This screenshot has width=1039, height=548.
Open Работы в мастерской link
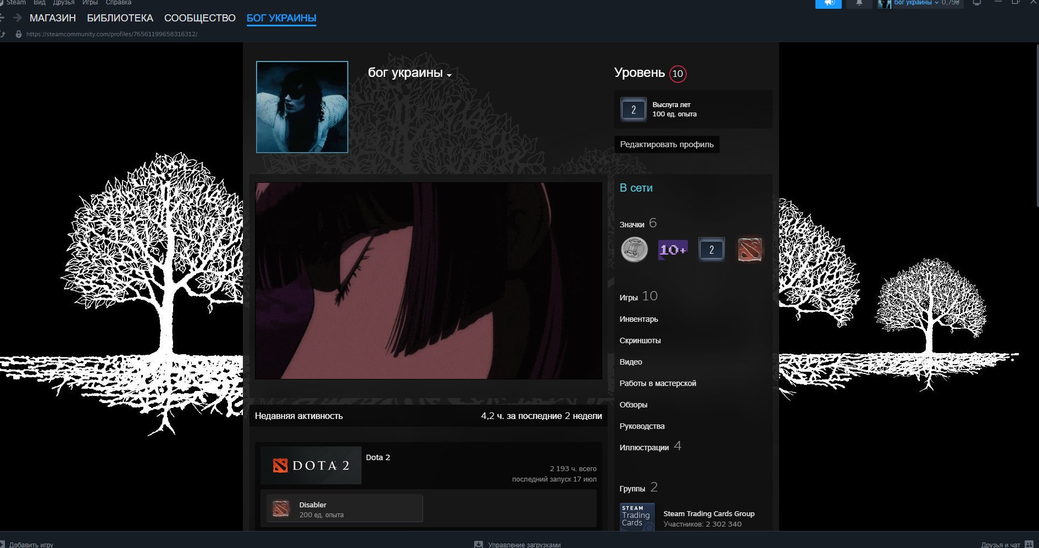658,383
